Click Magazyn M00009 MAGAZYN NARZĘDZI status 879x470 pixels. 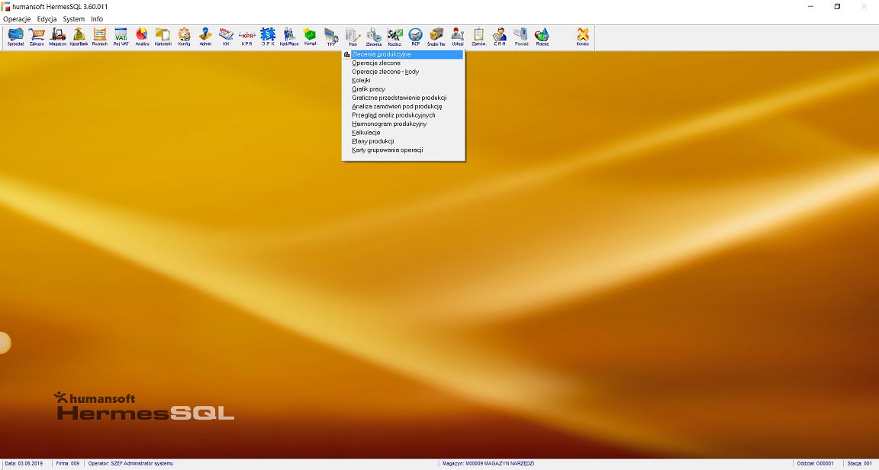pyautogui.click(x=488, y=464)
